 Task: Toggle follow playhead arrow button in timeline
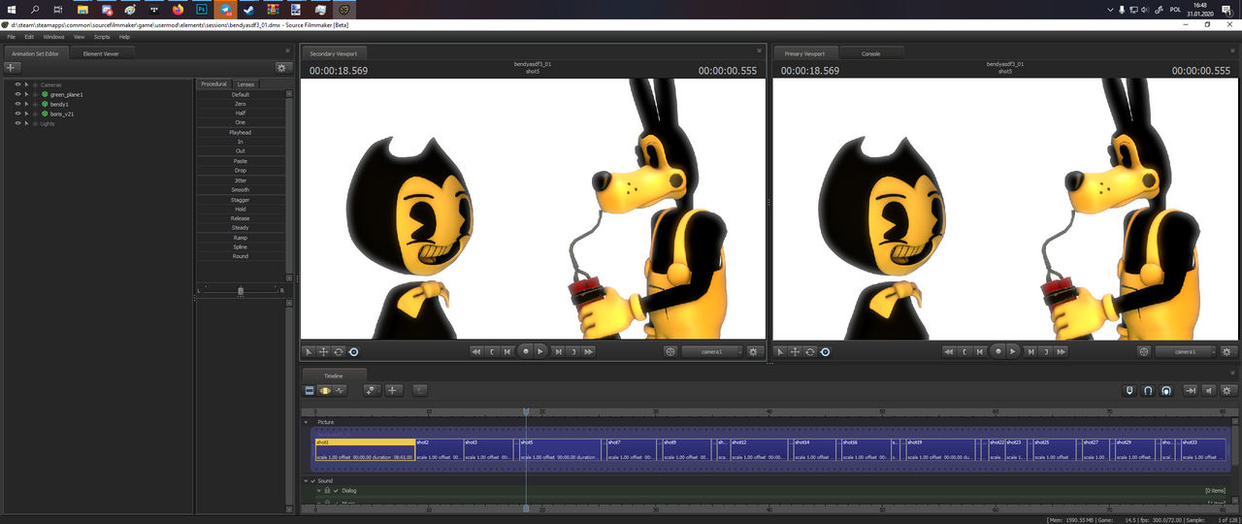1191,390
